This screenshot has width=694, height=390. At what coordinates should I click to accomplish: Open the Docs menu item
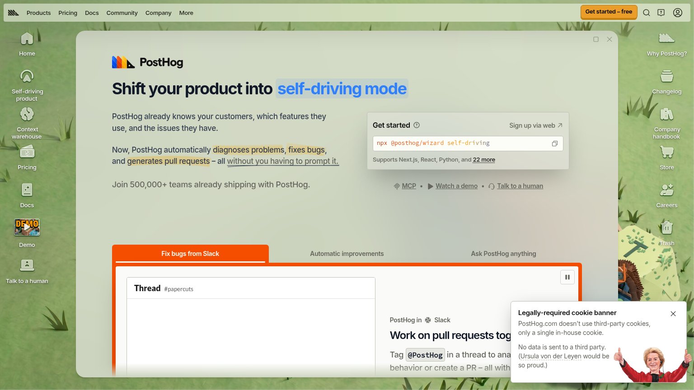pyautogui.click(x=92, y=13)
